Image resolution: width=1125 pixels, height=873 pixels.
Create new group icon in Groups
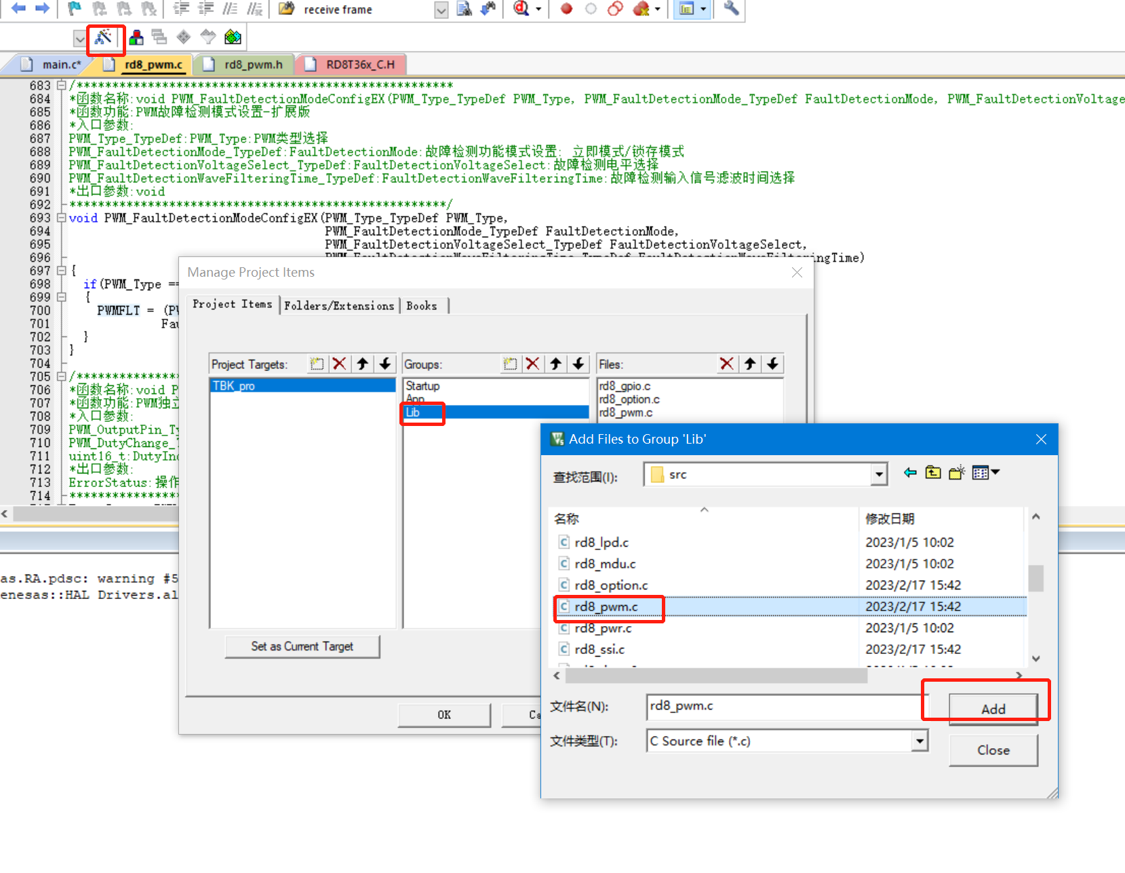(510, 364)
